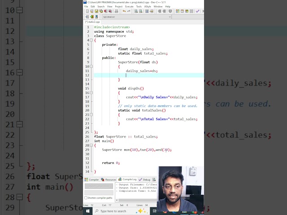Switch to the Debug bottom tab
Viewport: 287px width, 215px height.
tap(144, 180)
